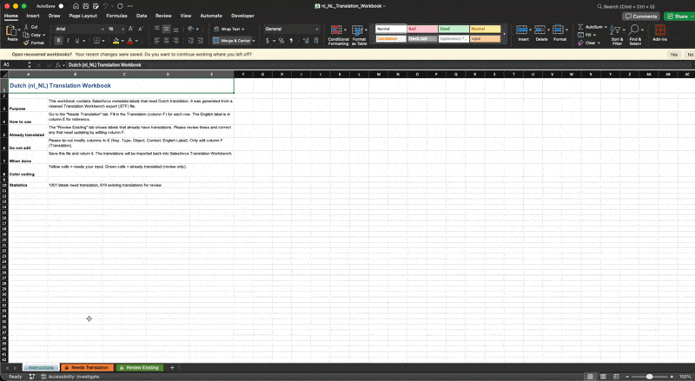The height and width of the screenshot is (381, 695).
Task: Increase font size with larger A icon
Action: [x=131, y=29]
